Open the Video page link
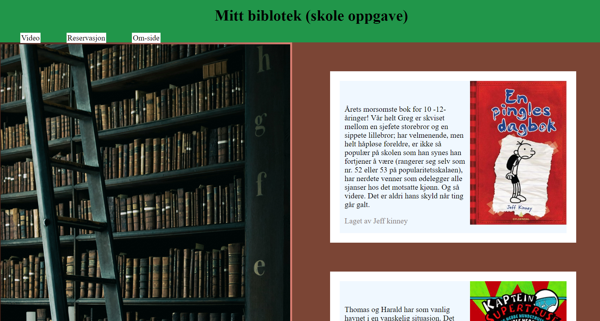 (x=30, y=38)
